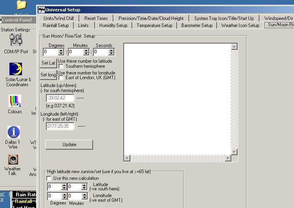Click the Universal Setup title bar icon
Image resolution: width=294 pixels, height=208 pixels.
point(41,10)
